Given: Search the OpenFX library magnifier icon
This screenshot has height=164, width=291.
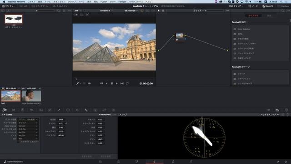Looking at the screenshot, I should coord(282,11).
